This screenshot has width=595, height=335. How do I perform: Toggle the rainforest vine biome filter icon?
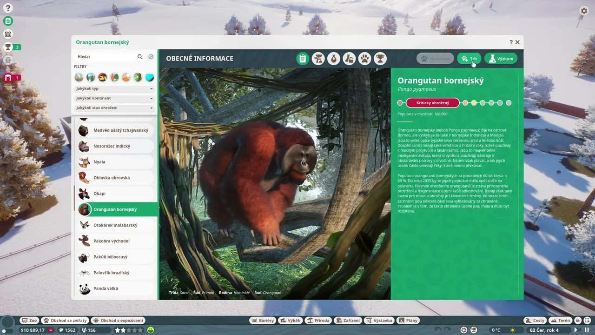(138, 77)
